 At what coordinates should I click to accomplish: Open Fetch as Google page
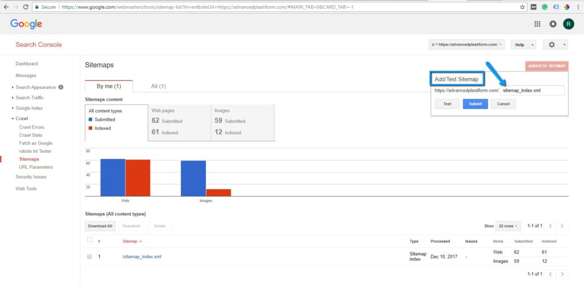tap(36, 143)
